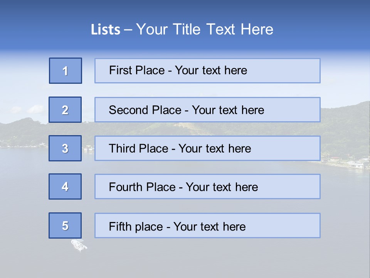This screenshot has height=278, width=370.
Task: Select the number 4 square
Action: click(x=65, y=186)
